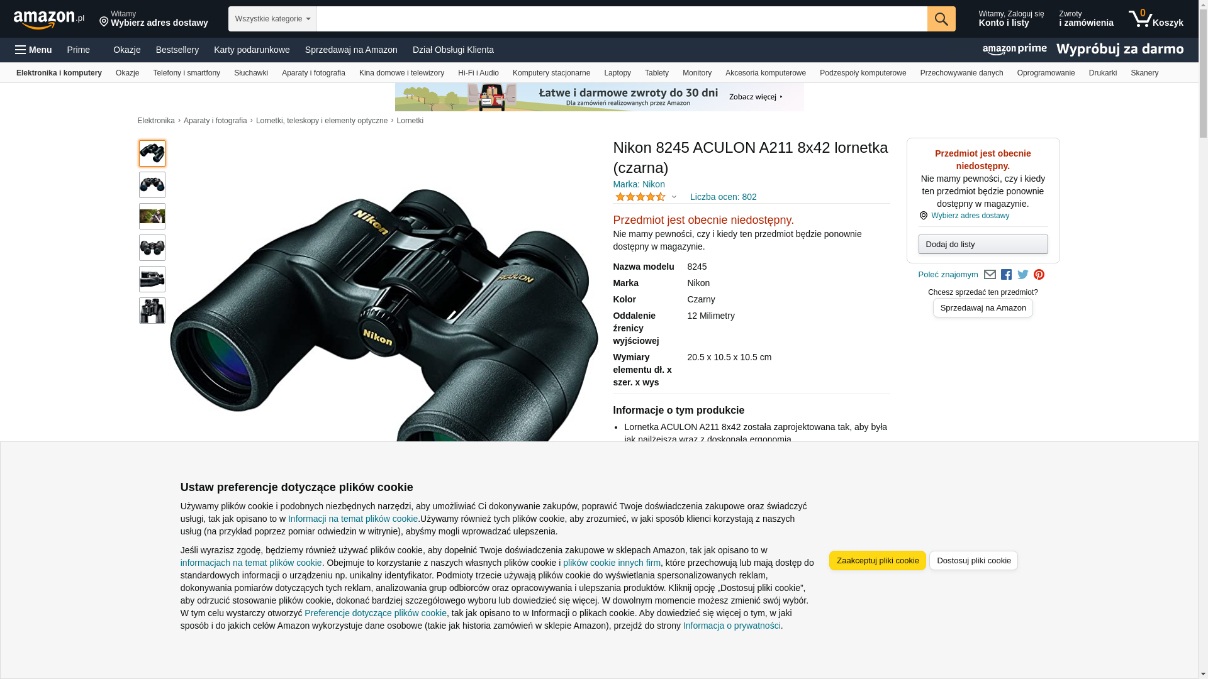Open Liczba ocen: 802 reviews link
This screenshot has height=679, width=1208.
click(723, 197)
